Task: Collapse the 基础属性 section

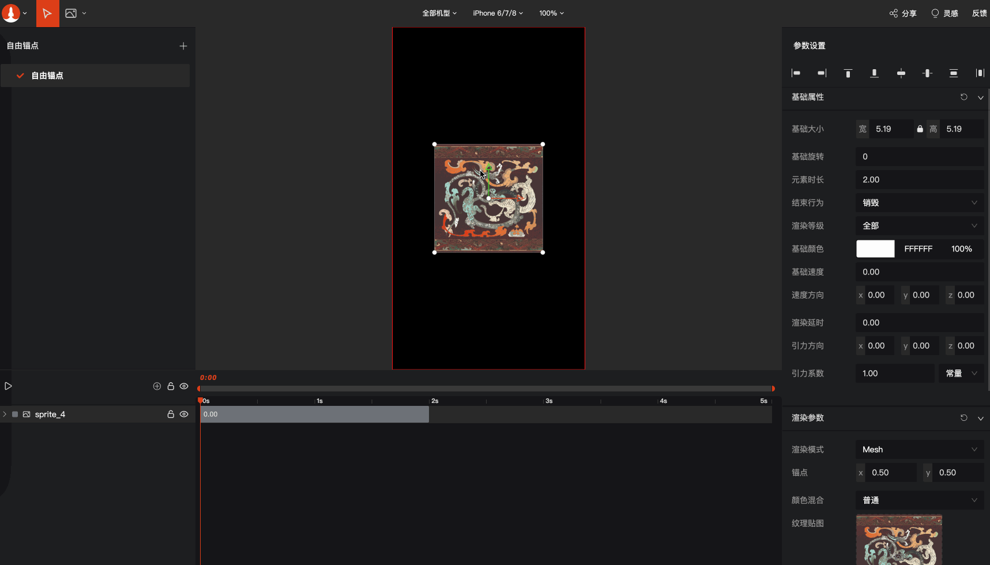Action: [x=981, y=97]
